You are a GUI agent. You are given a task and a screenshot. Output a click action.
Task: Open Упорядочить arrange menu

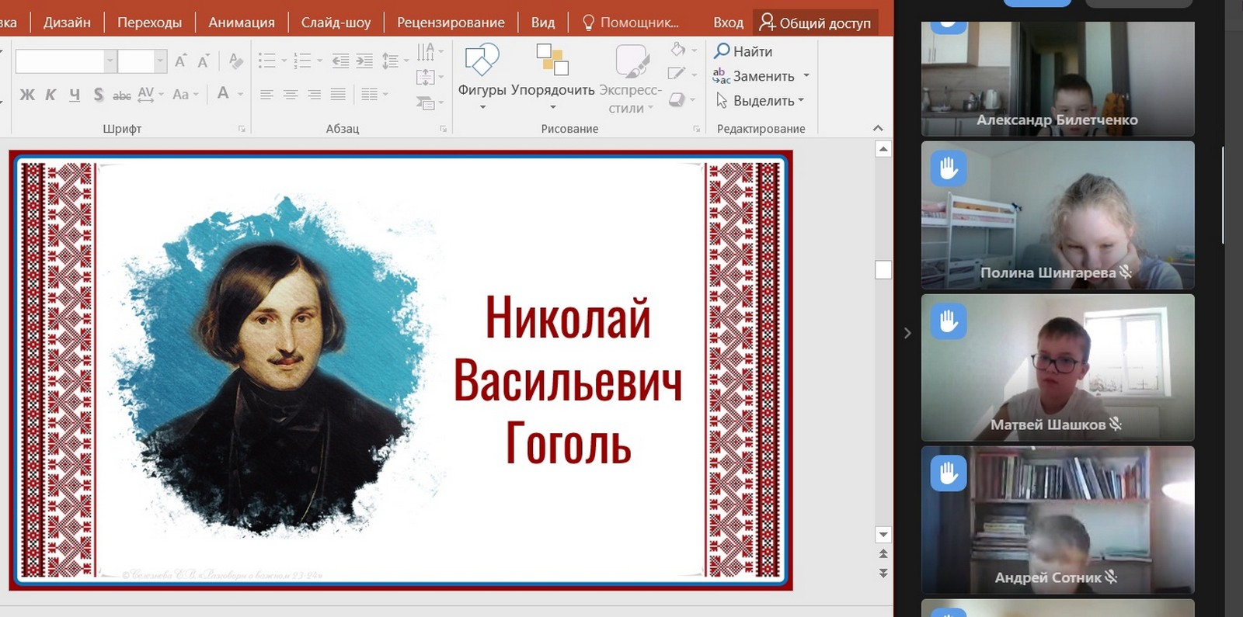click(x=552, y=76)
